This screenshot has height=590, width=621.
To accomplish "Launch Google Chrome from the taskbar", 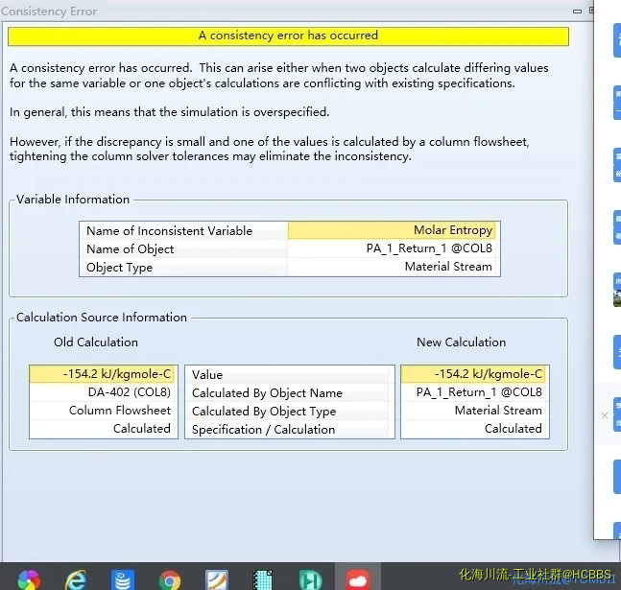I will (x=170, y=578).
